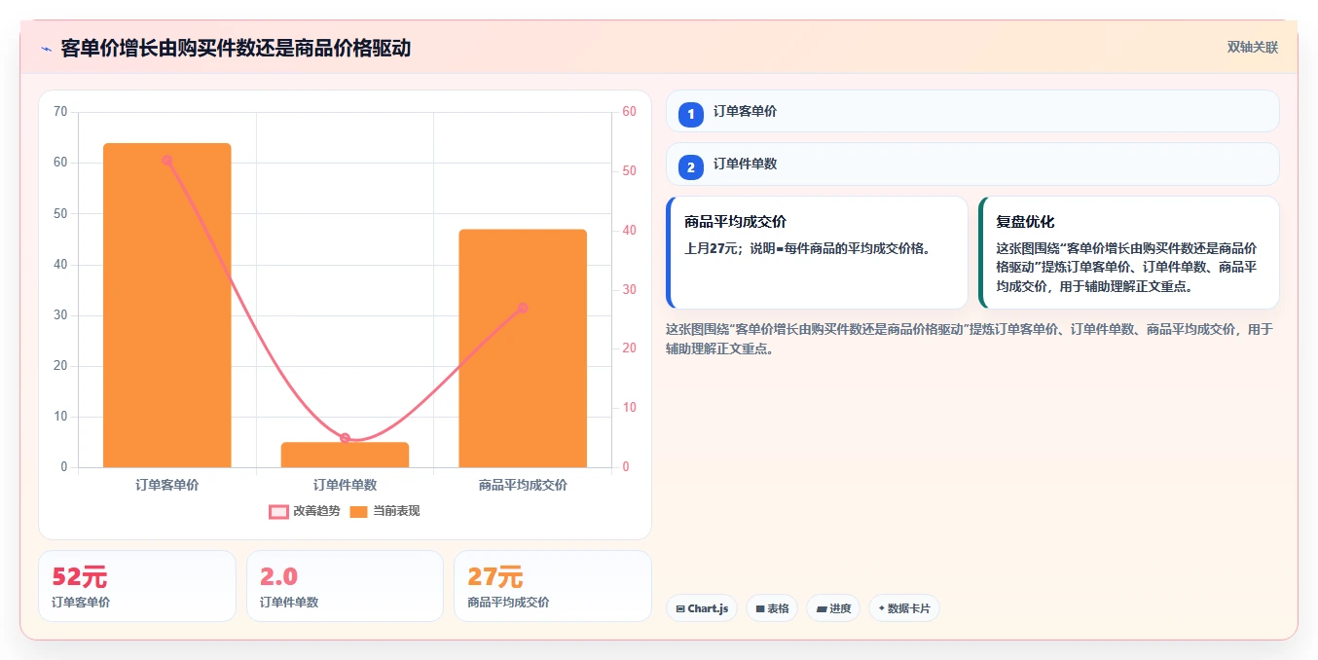The height and width of the screenshot is (660, 1318).
Task: Click the line point above 商品平均成交价
Action: point(523,308)
